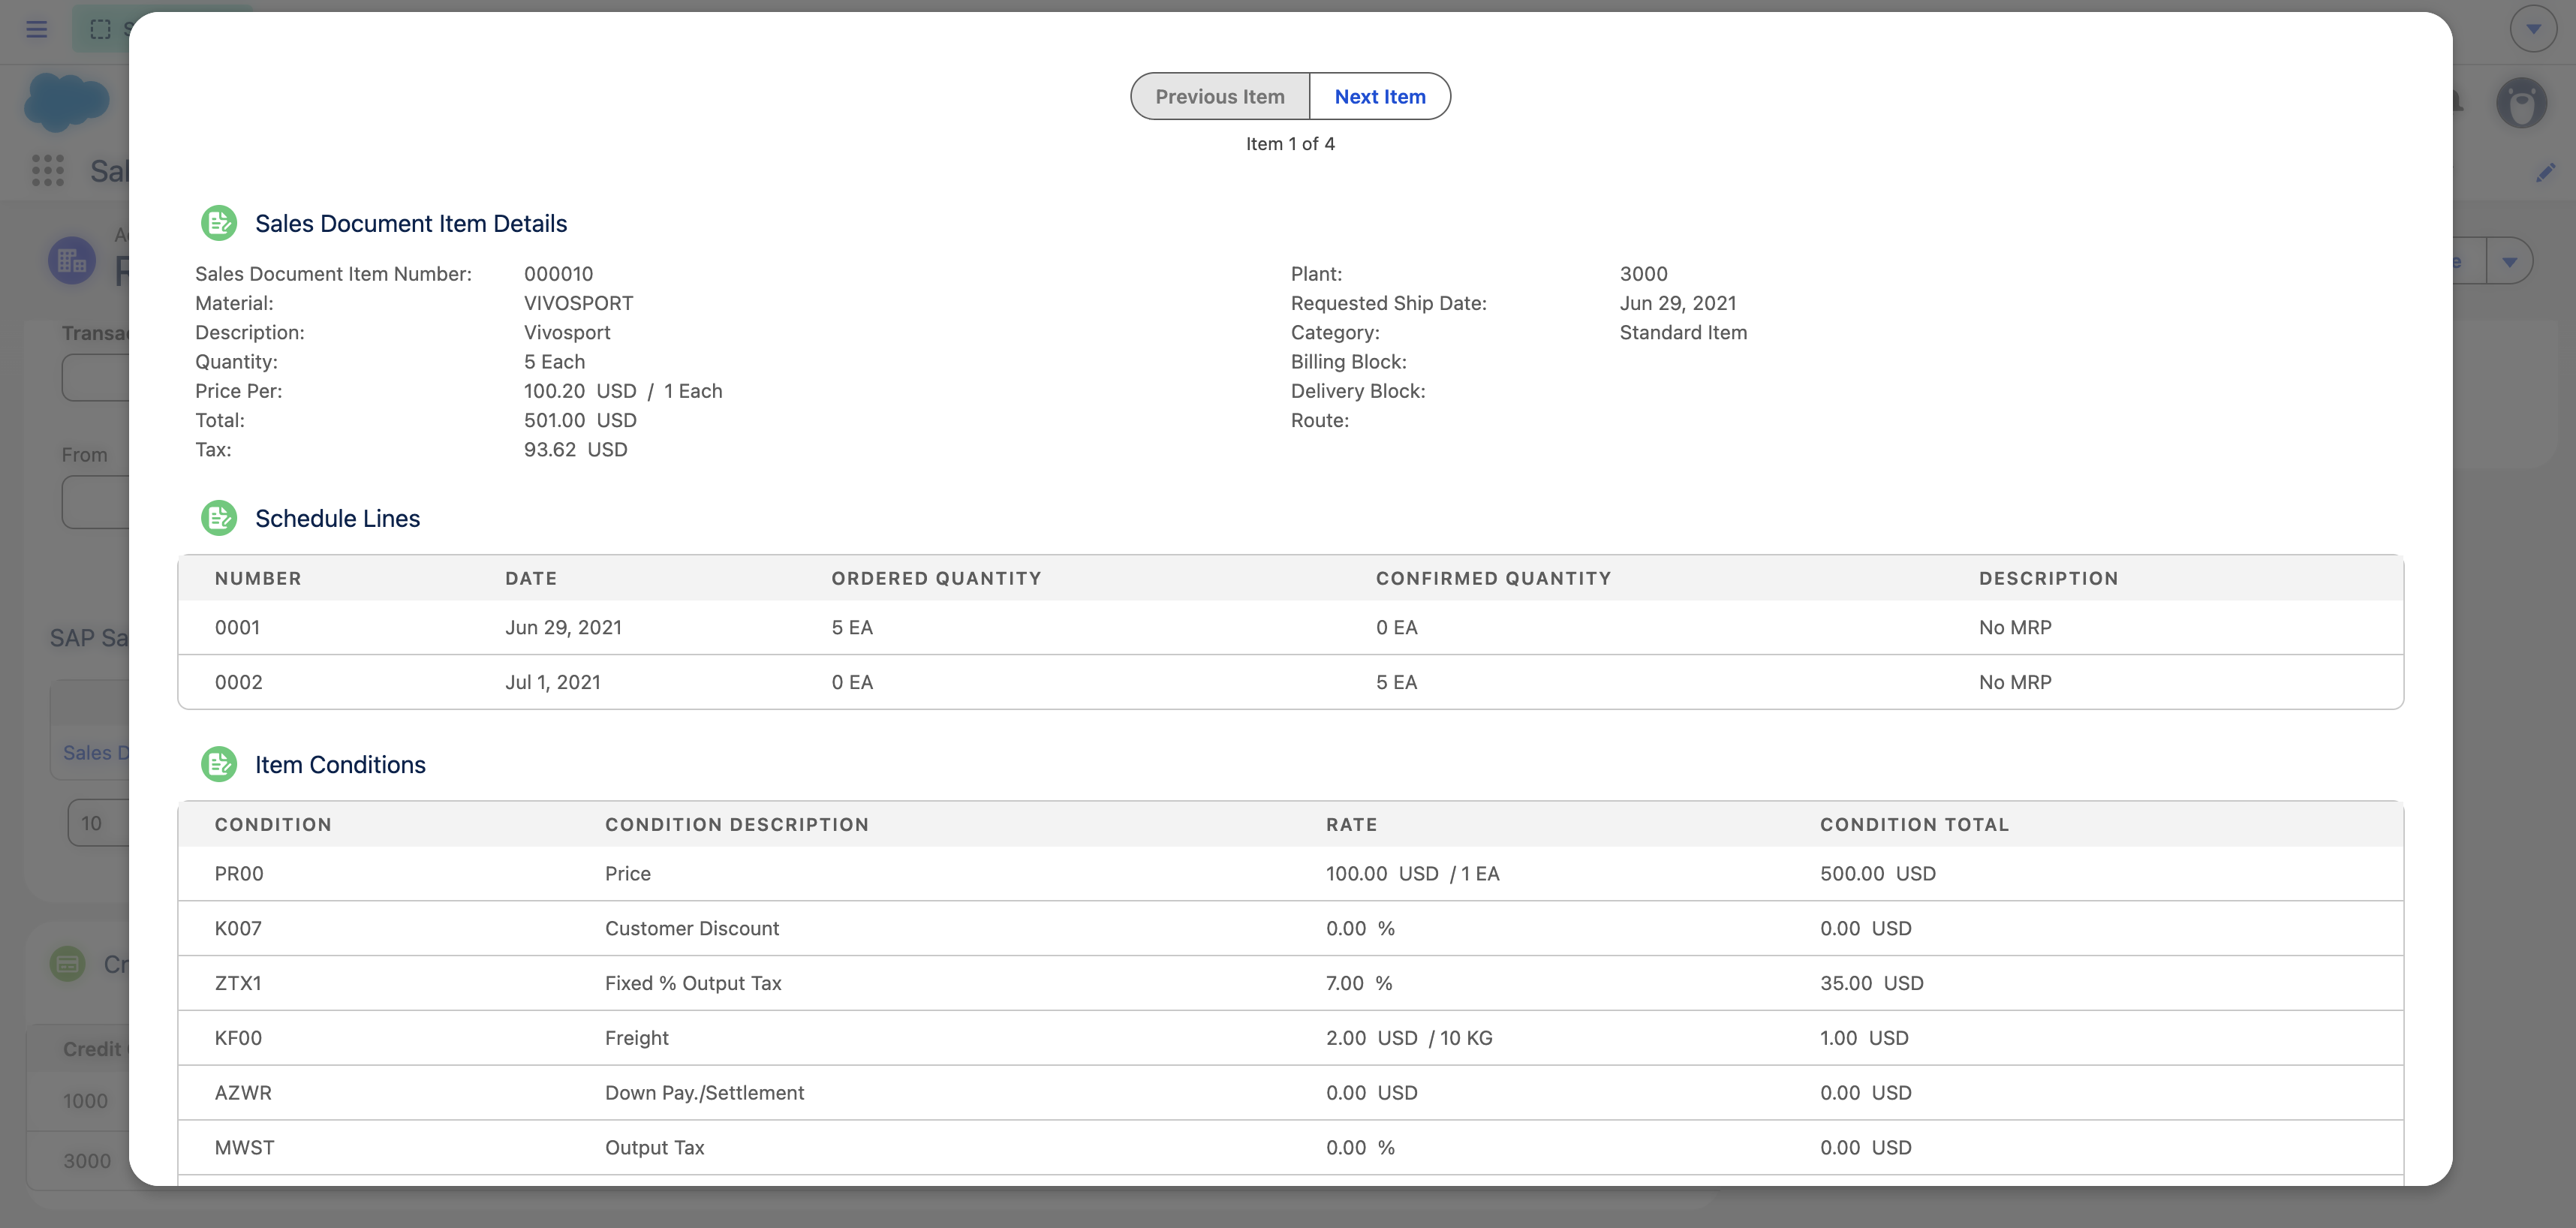The width and height of the screenshot is (2576, 1228).
Task: Open the hamburger menu in background page
Action: (37, 29)
